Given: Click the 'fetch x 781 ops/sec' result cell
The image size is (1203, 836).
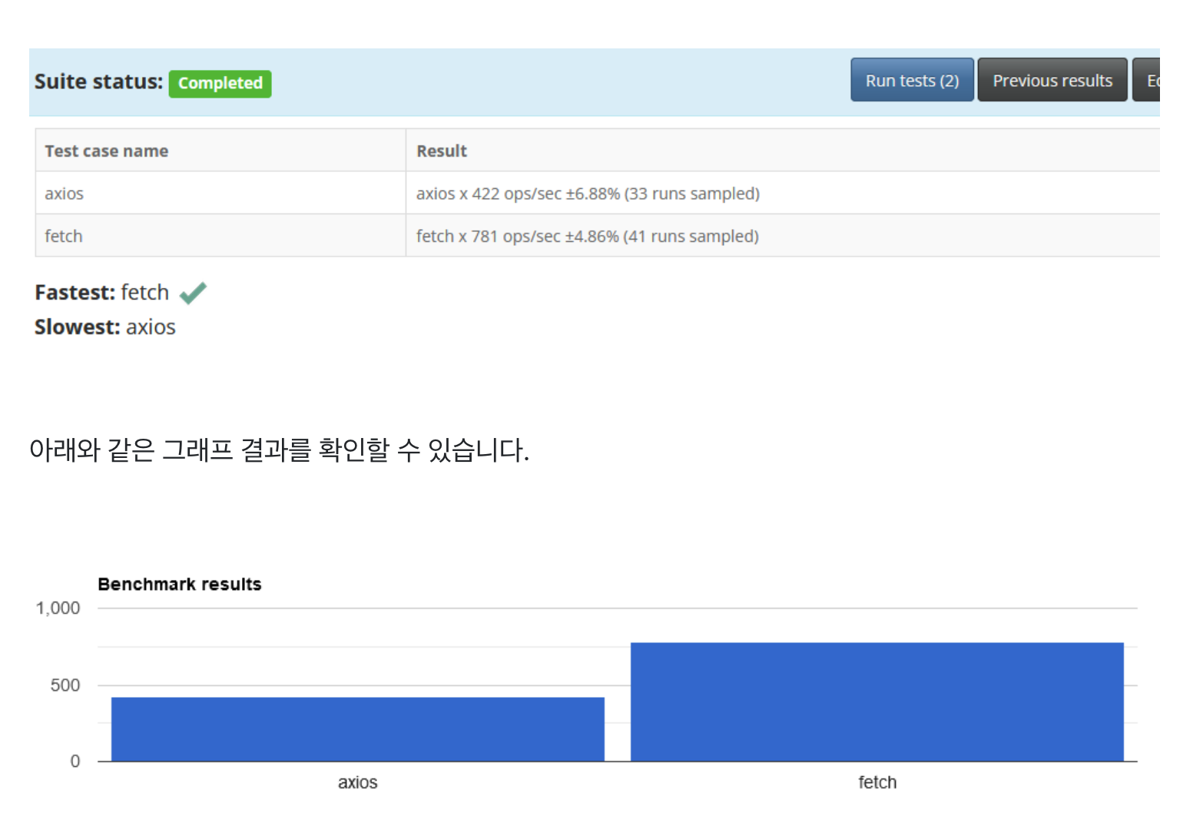Looking at the screenshot, I should 783,236.
